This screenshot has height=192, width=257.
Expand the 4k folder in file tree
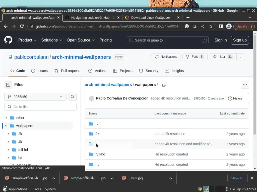pyautogui.click(x=8, y=142)
